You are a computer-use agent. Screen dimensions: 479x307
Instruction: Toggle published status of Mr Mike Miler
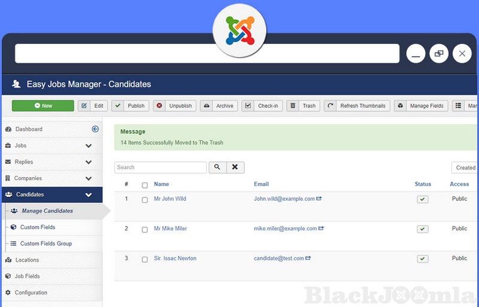tap(423, 229)
